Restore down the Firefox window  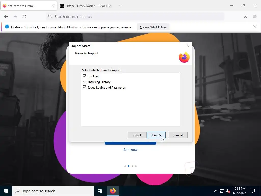[243, 6]
